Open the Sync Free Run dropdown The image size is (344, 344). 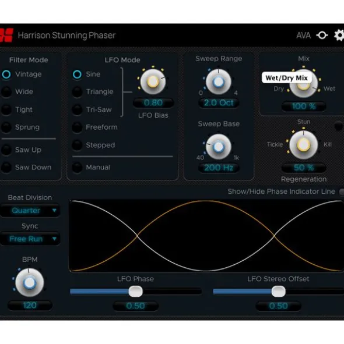(30, 239)
